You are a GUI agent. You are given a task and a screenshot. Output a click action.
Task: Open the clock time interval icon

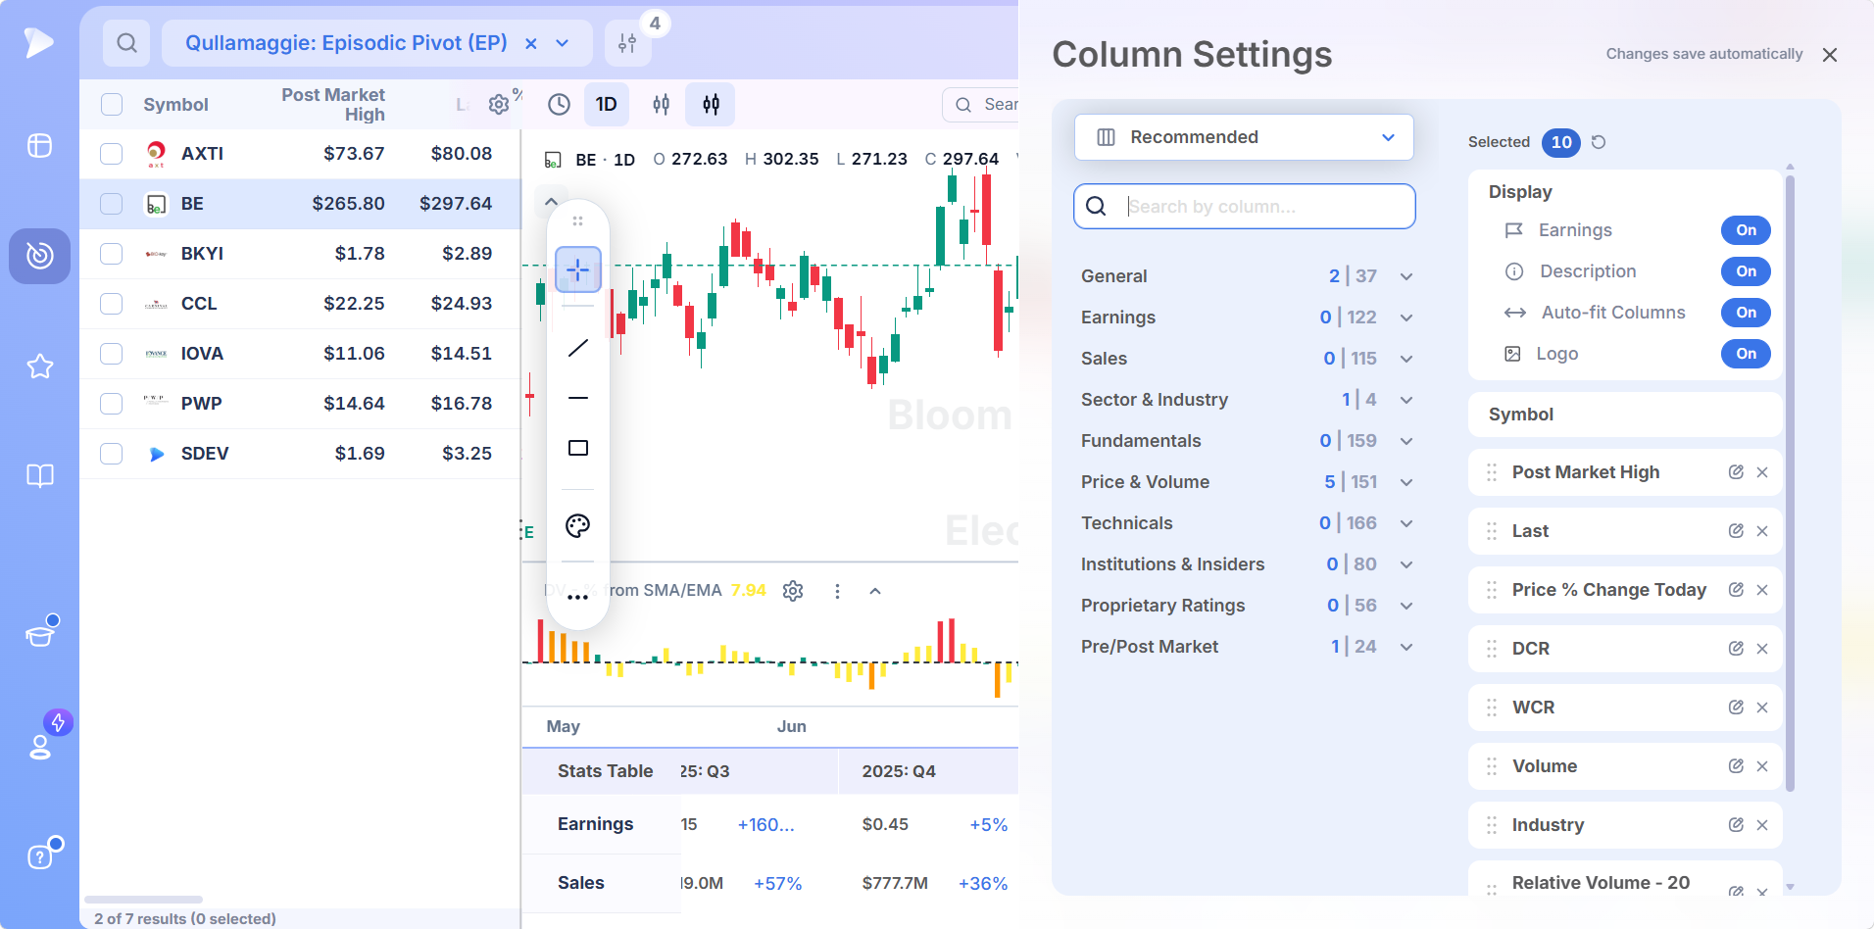559,105
